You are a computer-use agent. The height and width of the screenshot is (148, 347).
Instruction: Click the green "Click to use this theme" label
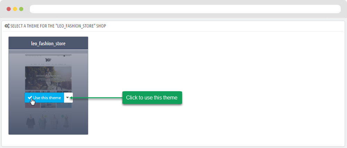click(152, 98)
